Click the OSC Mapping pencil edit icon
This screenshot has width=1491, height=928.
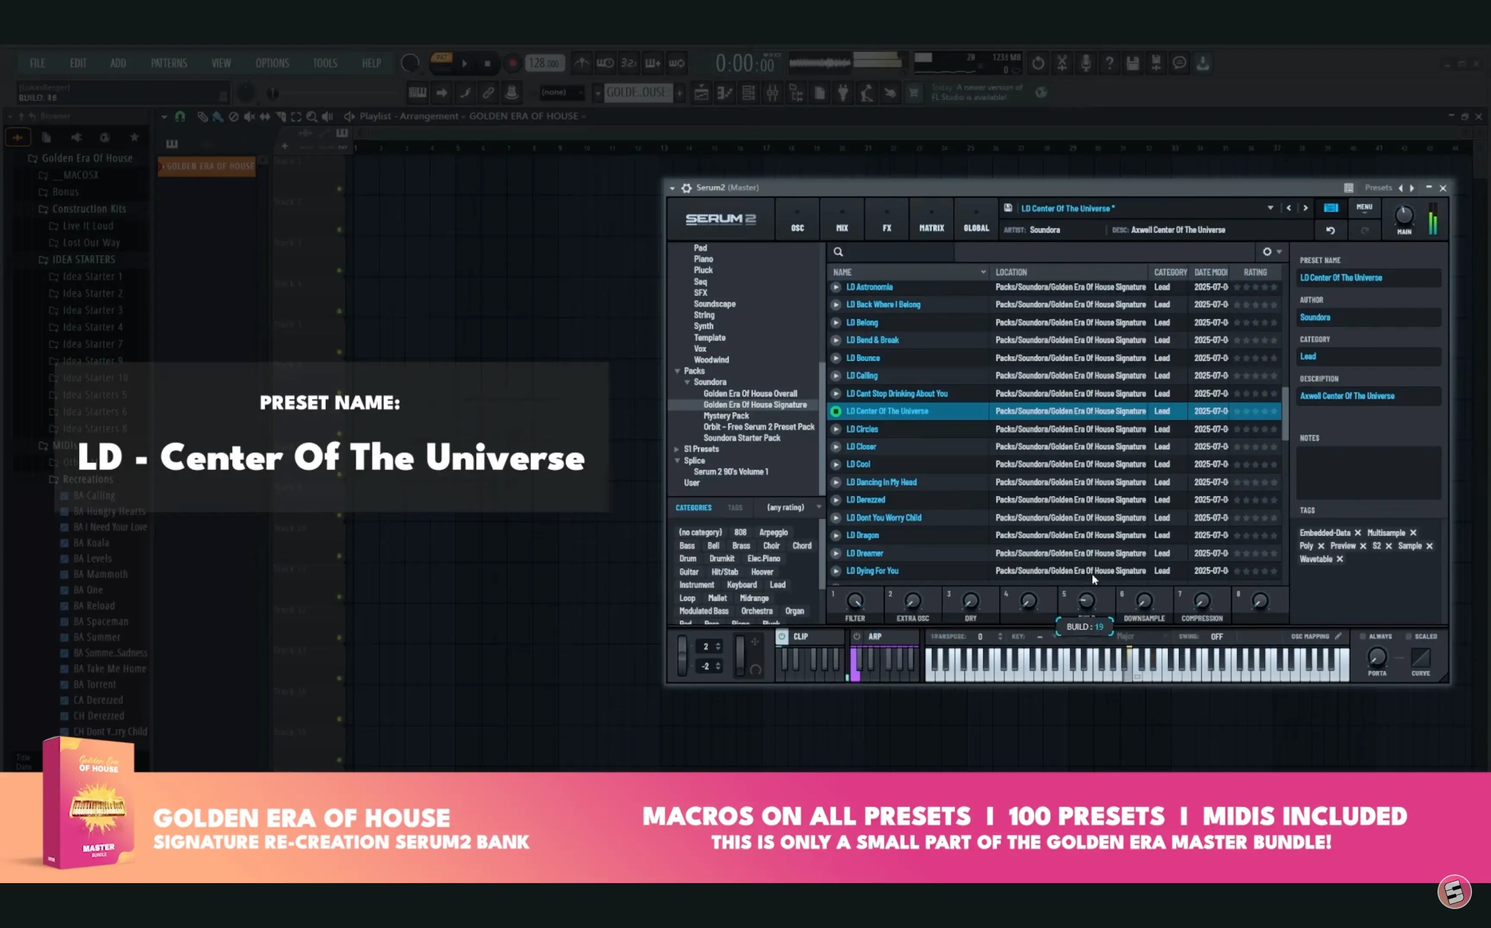[1338, 637]
